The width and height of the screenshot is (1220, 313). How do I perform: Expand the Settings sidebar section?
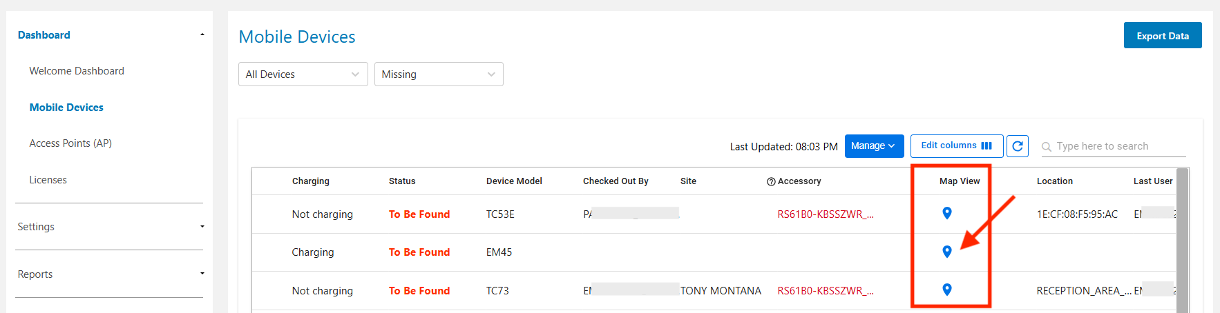(202, 227)
